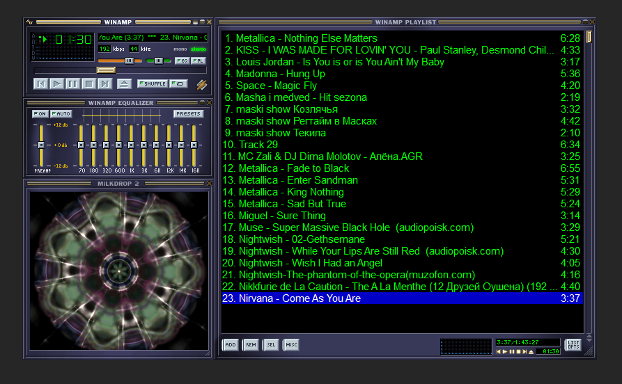Open the equalizer PRESETS menu
Screen dimensions: 622x384
pyautogui.click(x=189, y=113)
